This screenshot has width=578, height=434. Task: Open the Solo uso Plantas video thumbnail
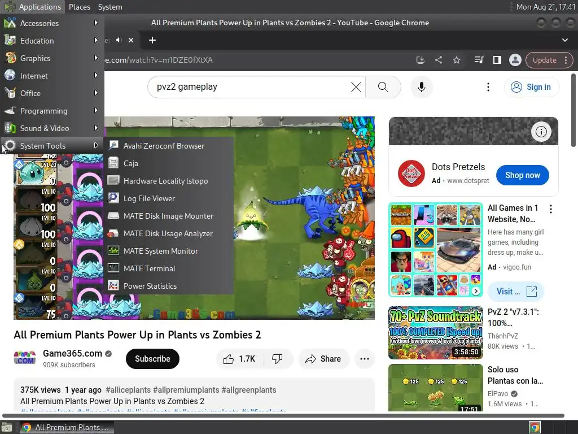(x=435, y=388)
